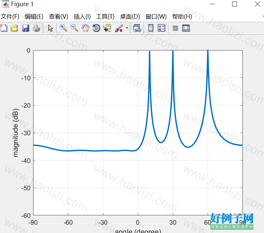Click the '-60' x-axis tick label

click(x=68, y=223)
